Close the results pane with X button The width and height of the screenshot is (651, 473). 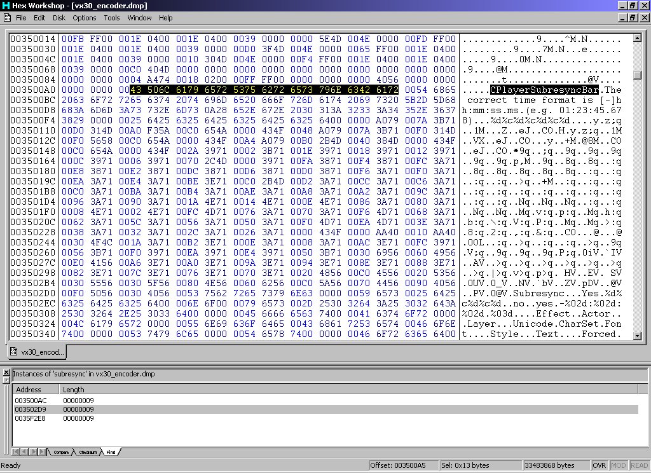6,372
